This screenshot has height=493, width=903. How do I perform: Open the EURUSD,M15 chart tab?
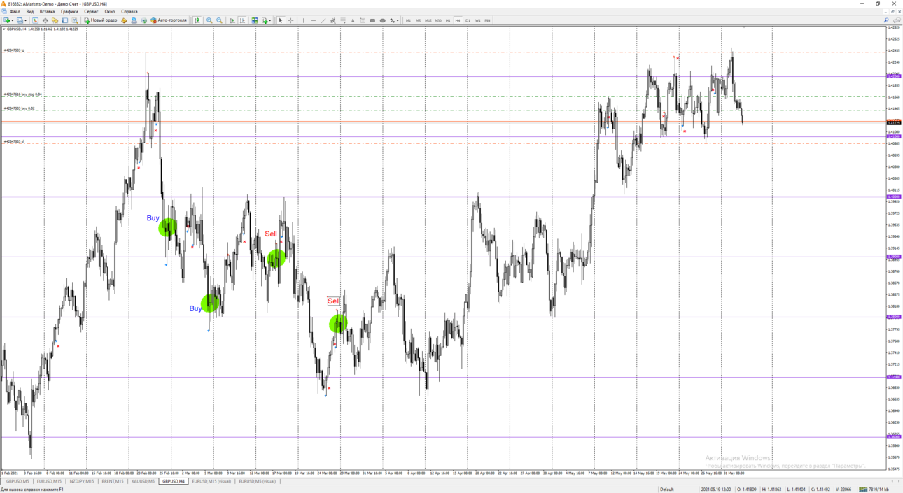49,481
